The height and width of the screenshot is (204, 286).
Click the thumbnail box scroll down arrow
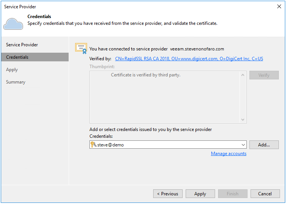click(243, 120)
